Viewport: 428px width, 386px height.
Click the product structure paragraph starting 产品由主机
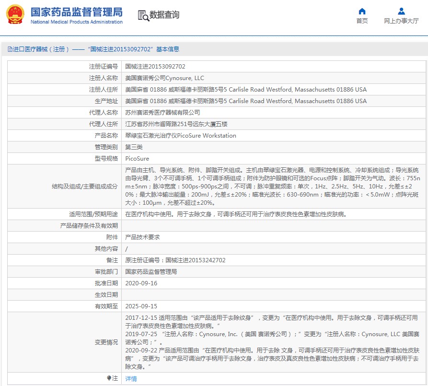pos(273,187)
